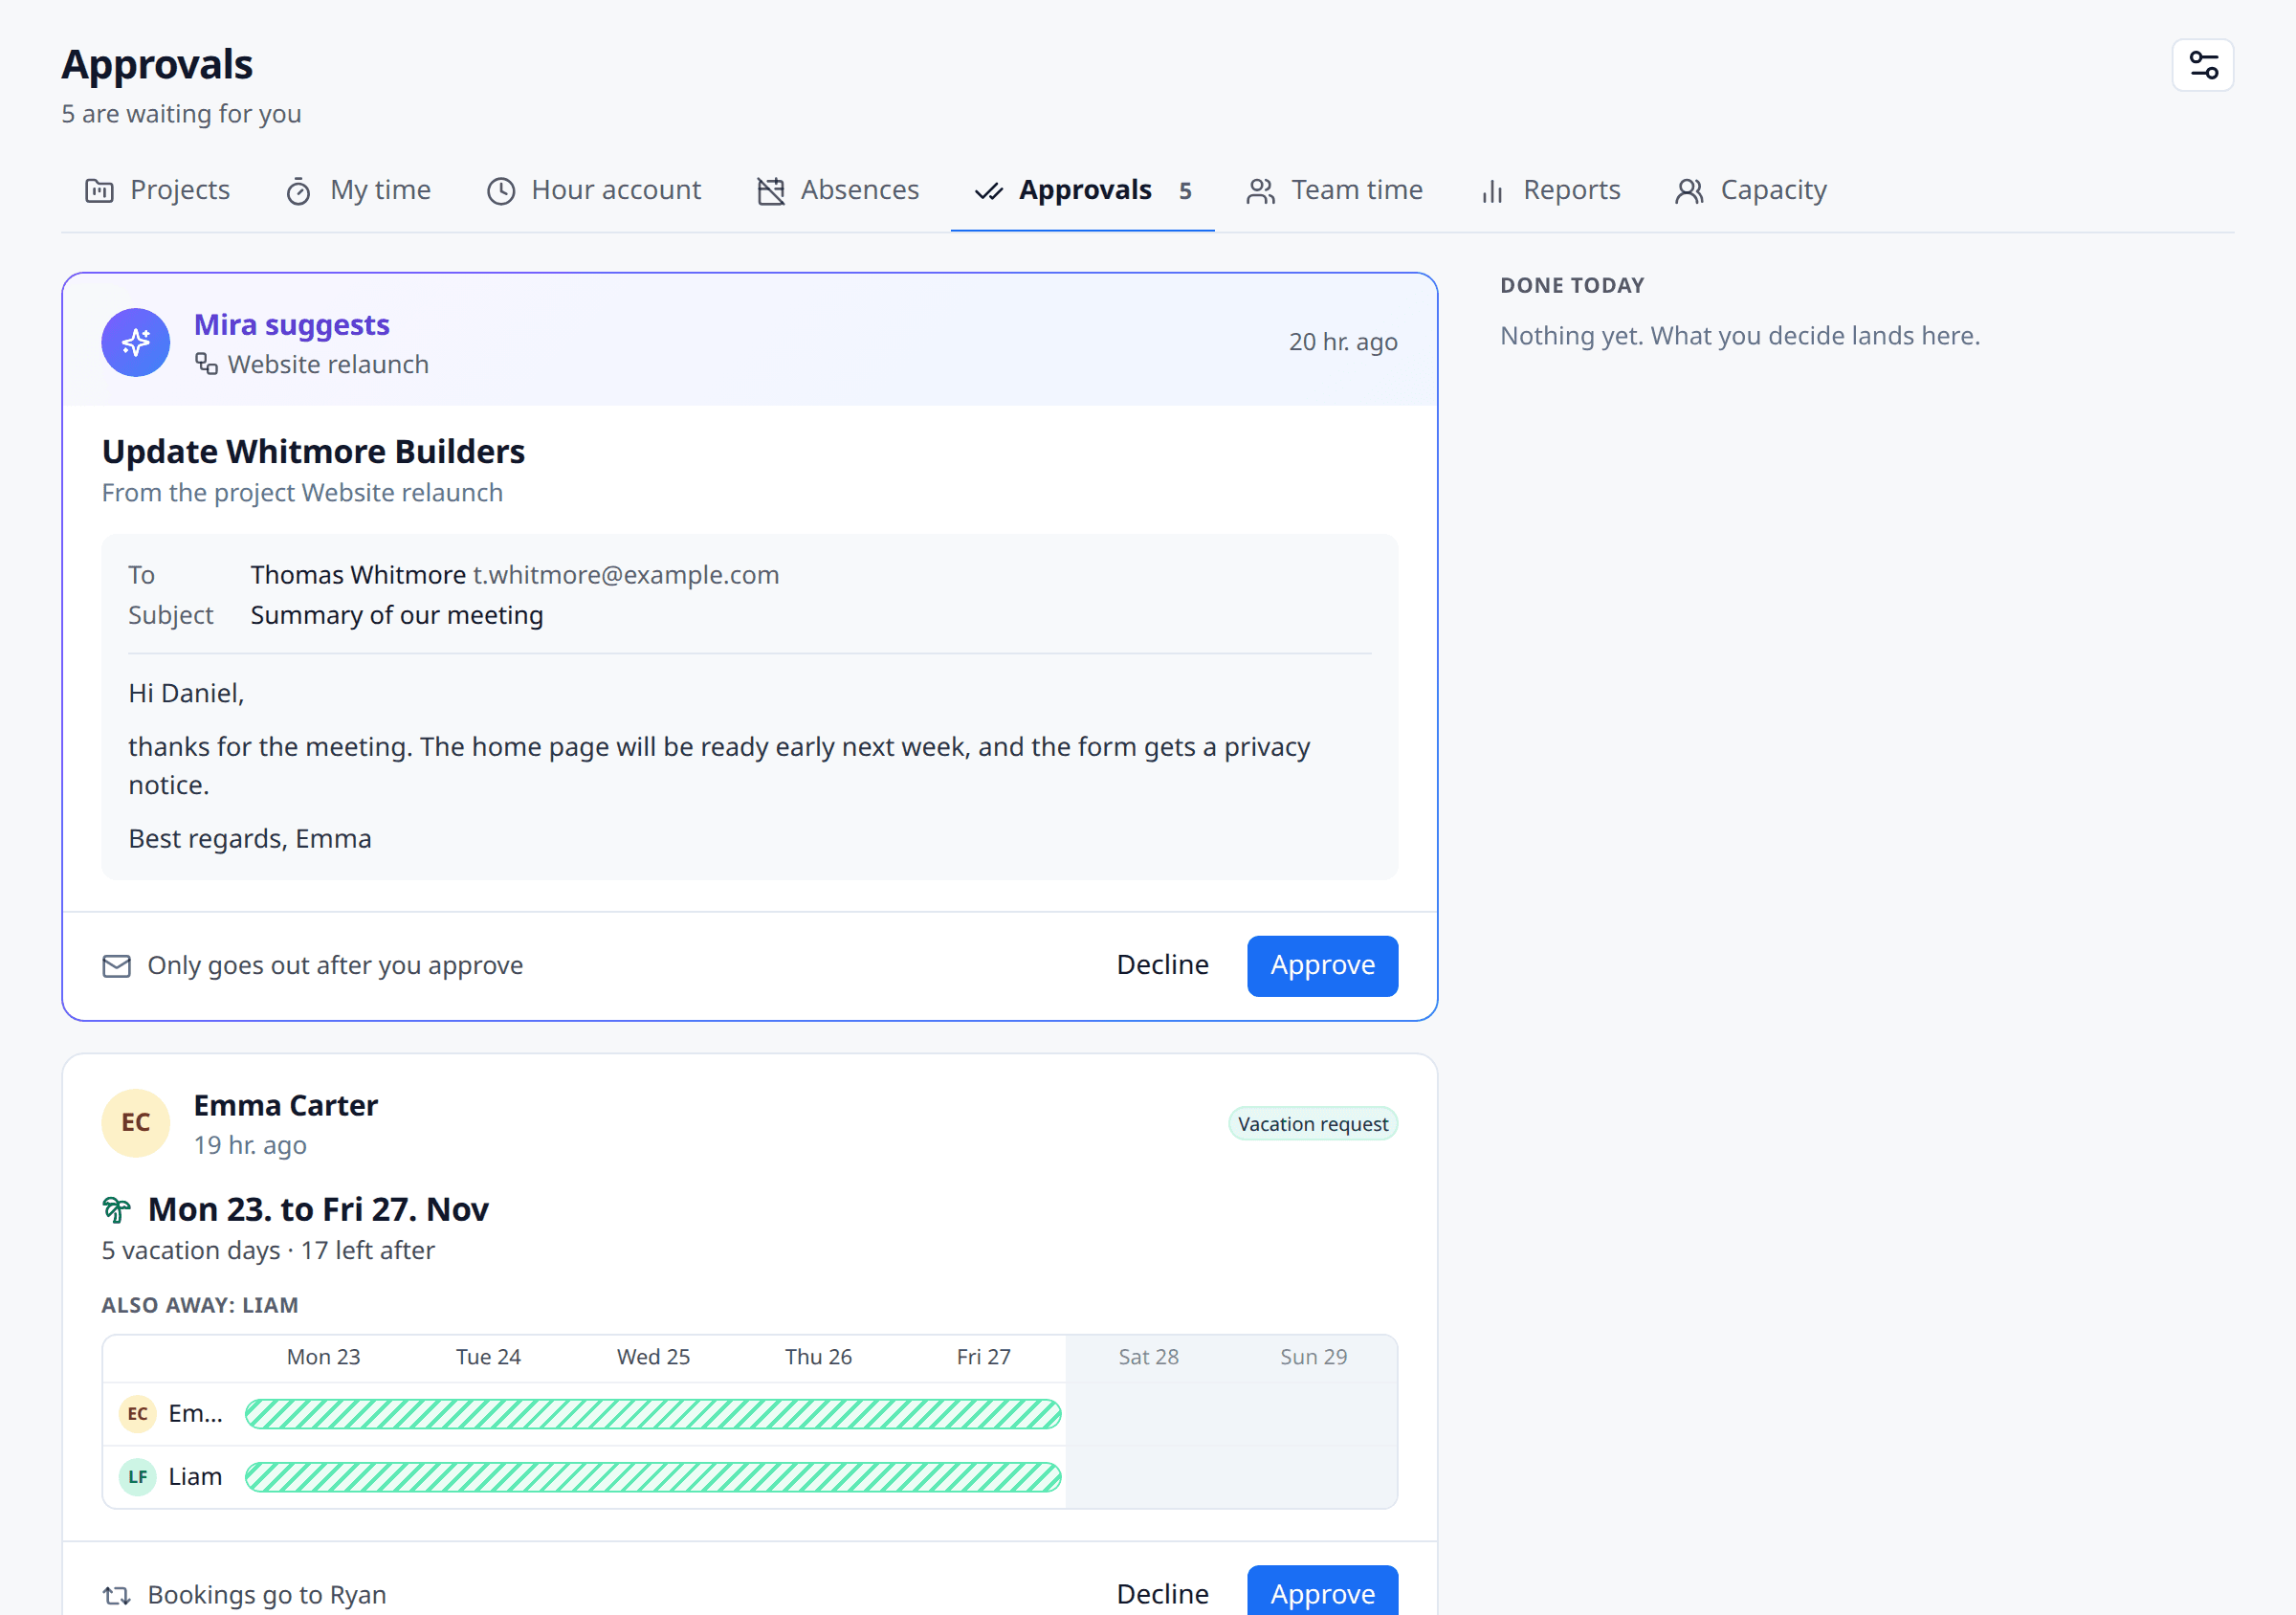This screenshot has height=1615, width=2296.
Task: Switch to the My time tab
Action: [358, 190]
